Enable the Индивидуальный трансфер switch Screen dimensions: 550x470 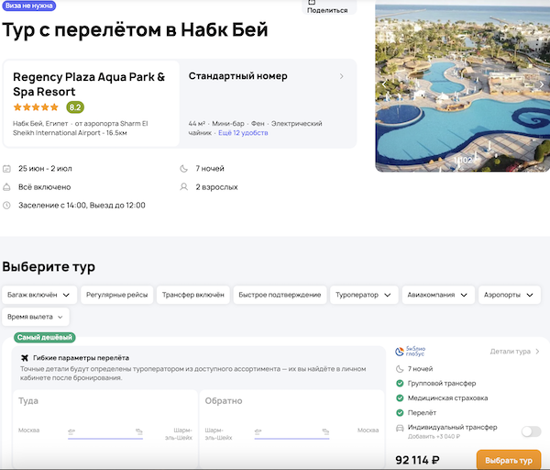pos(530,431)
